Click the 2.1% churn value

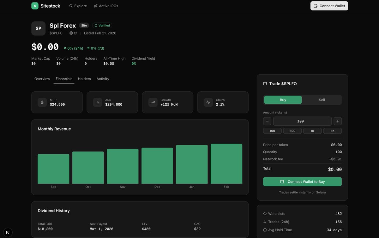pyautogui.click(x=220, y=105)
